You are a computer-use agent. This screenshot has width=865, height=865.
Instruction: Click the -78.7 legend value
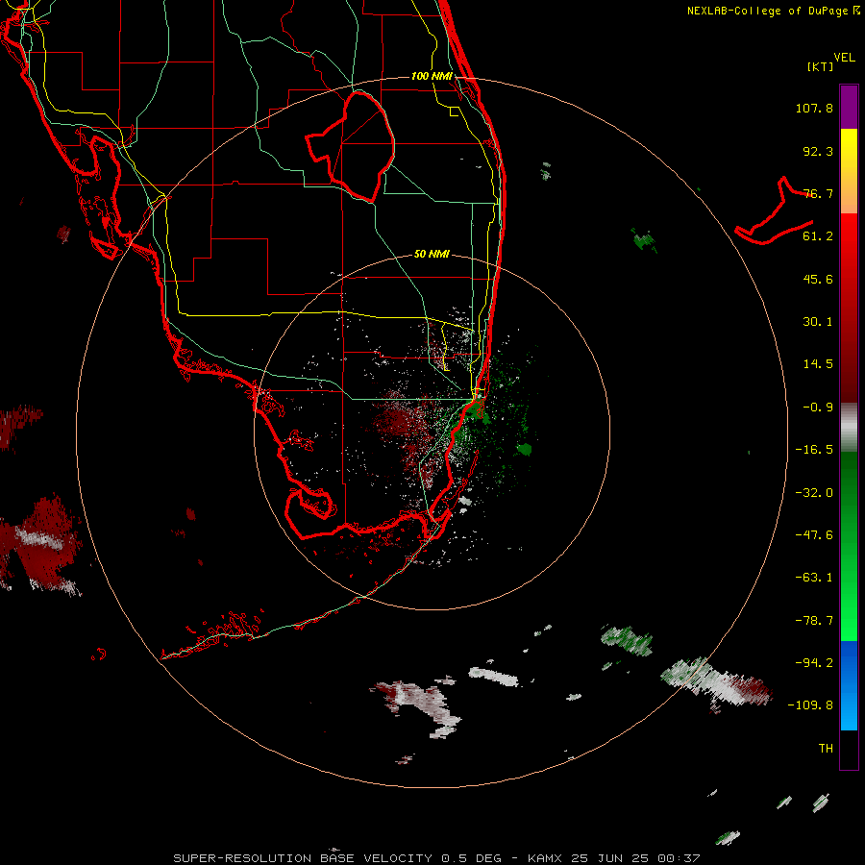(x=814, y=621)
